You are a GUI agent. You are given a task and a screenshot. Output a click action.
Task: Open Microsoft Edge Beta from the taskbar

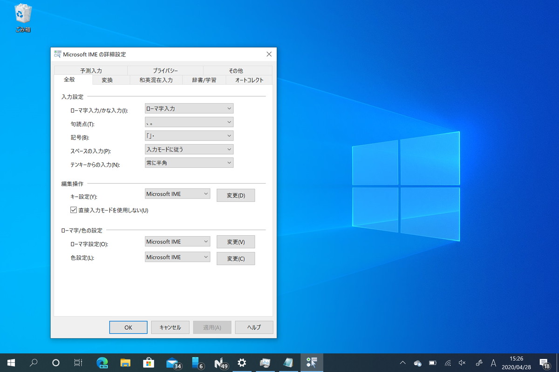pos(102,362)
